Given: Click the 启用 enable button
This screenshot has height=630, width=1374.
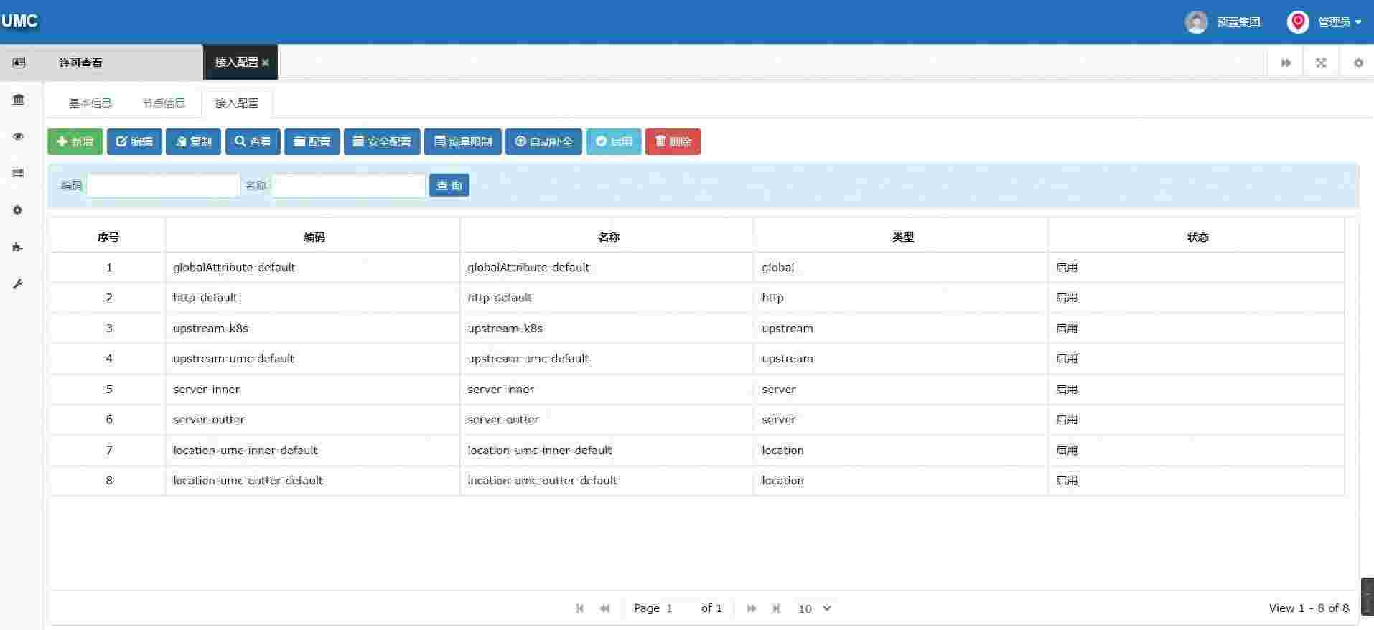Looking at the screenshot, I should [614, 141].
